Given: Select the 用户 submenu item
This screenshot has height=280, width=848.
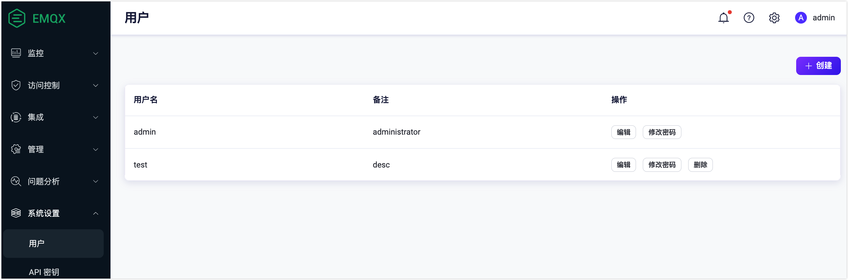Looking at the screenshot, I should [x=54, y=244].
